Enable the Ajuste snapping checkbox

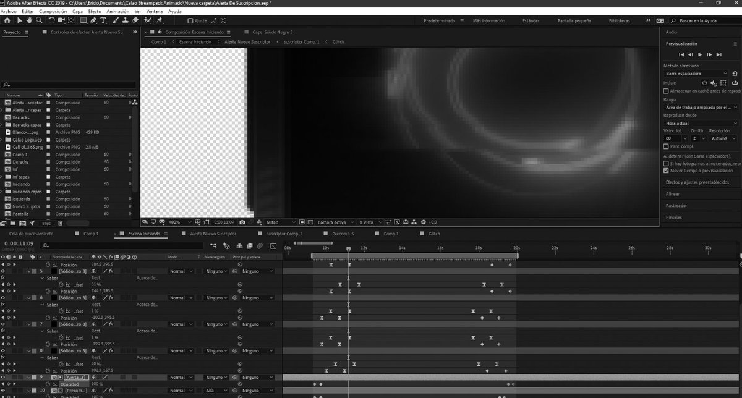(190, 20)
